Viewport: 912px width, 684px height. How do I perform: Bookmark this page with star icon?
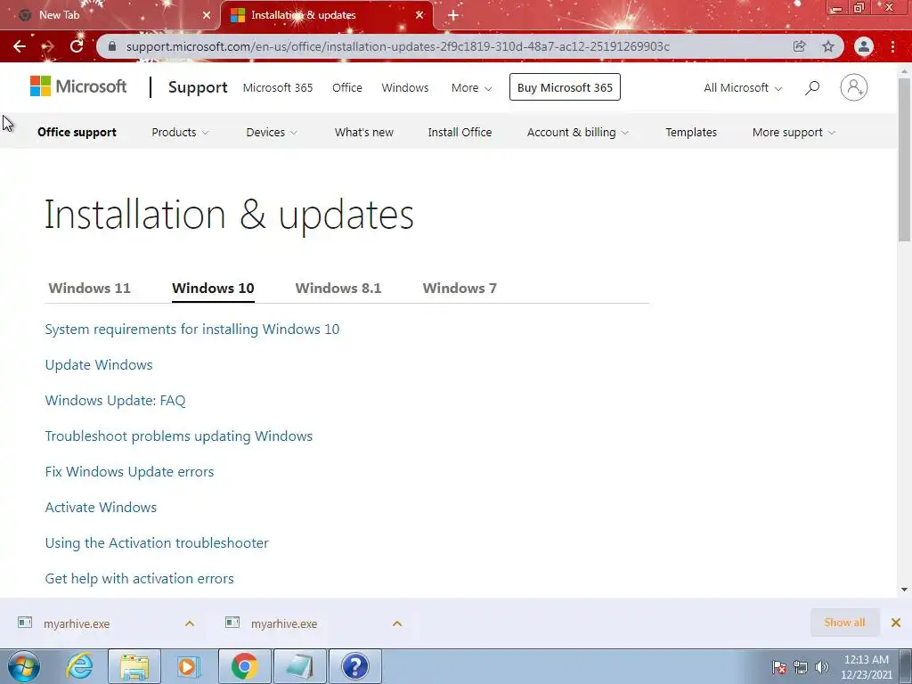[828, 46]
